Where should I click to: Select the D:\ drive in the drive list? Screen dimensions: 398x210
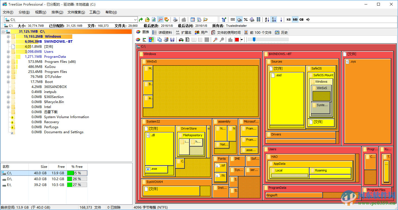(11, 179)
